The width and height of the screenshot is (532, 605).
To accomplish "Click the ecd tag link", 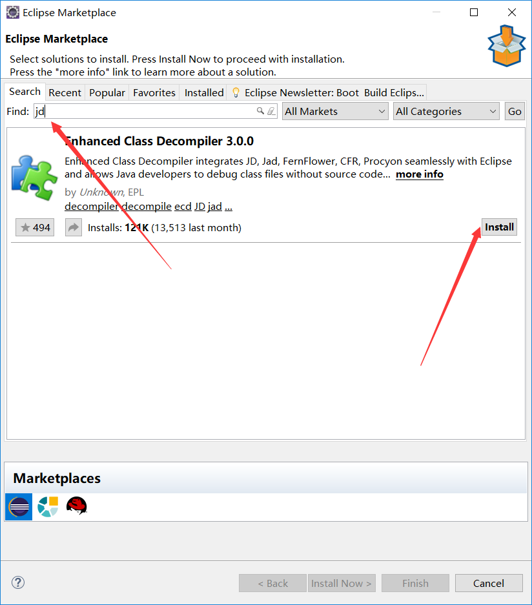I will [183, 207].
